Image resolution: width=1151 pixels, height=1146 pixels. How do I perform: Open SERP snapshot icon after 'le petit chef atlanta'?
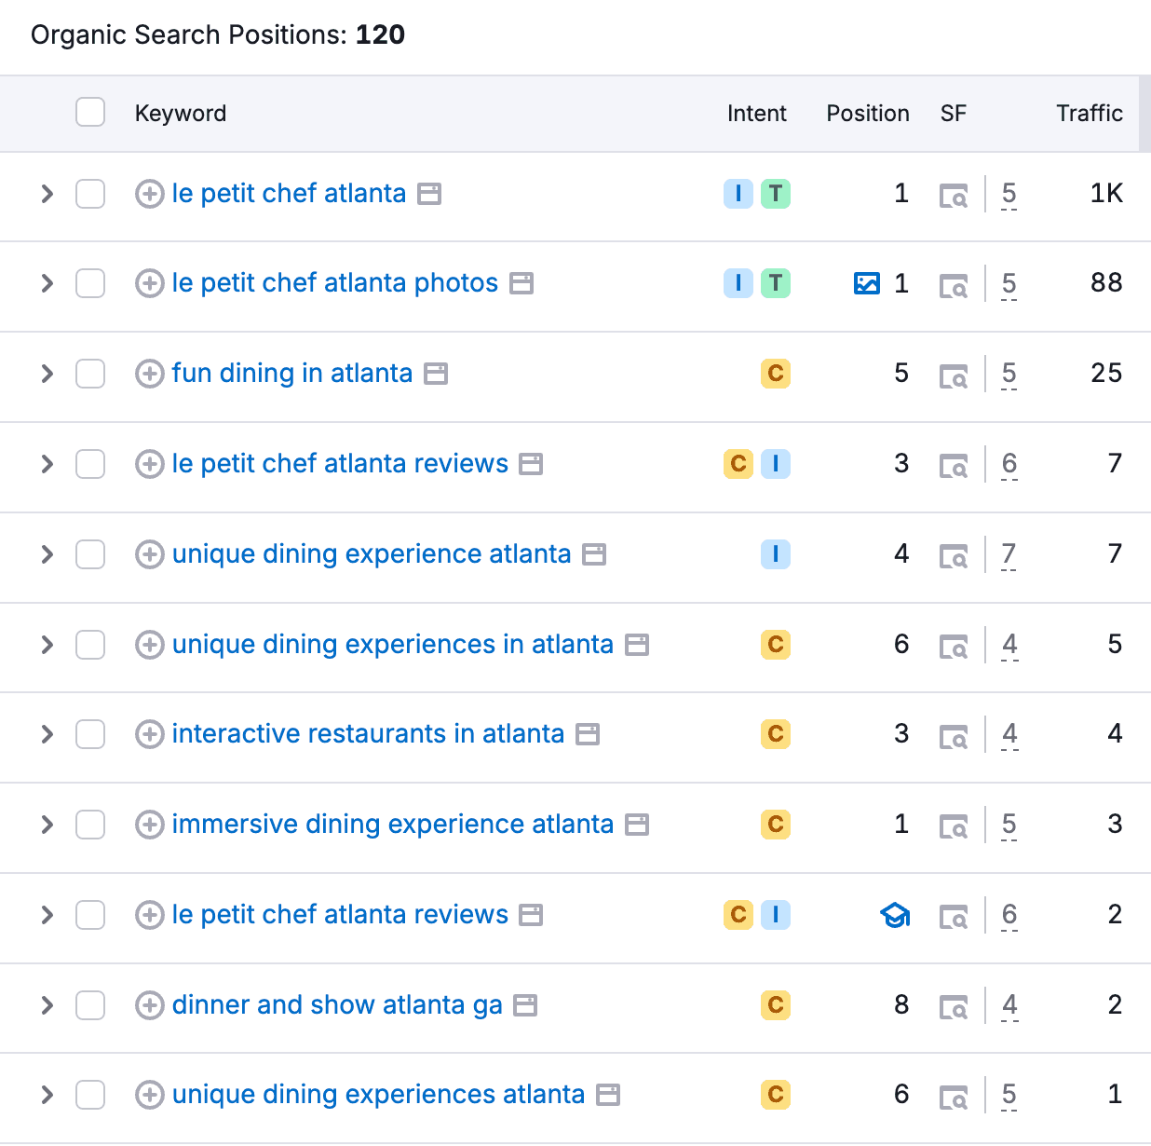[x=429, y=194]
